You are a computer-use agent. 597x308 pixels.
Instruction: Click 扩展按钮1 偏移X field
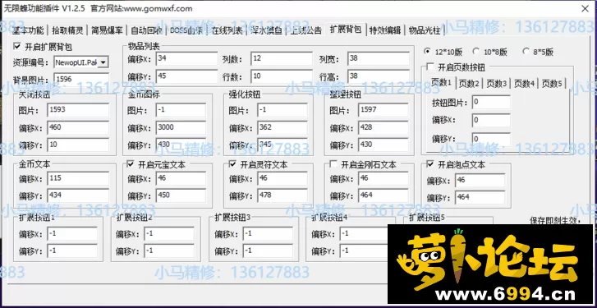[x=72, y=234]
